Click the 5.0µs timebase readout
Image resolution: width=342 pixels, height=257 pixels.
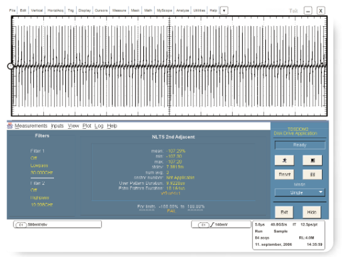(260, 225)
